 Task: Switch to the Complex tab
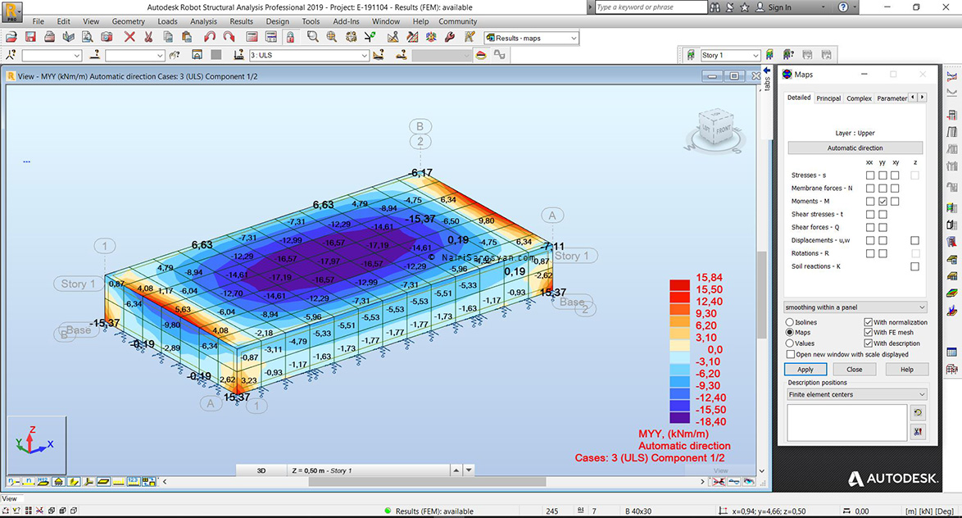[859, 98]
